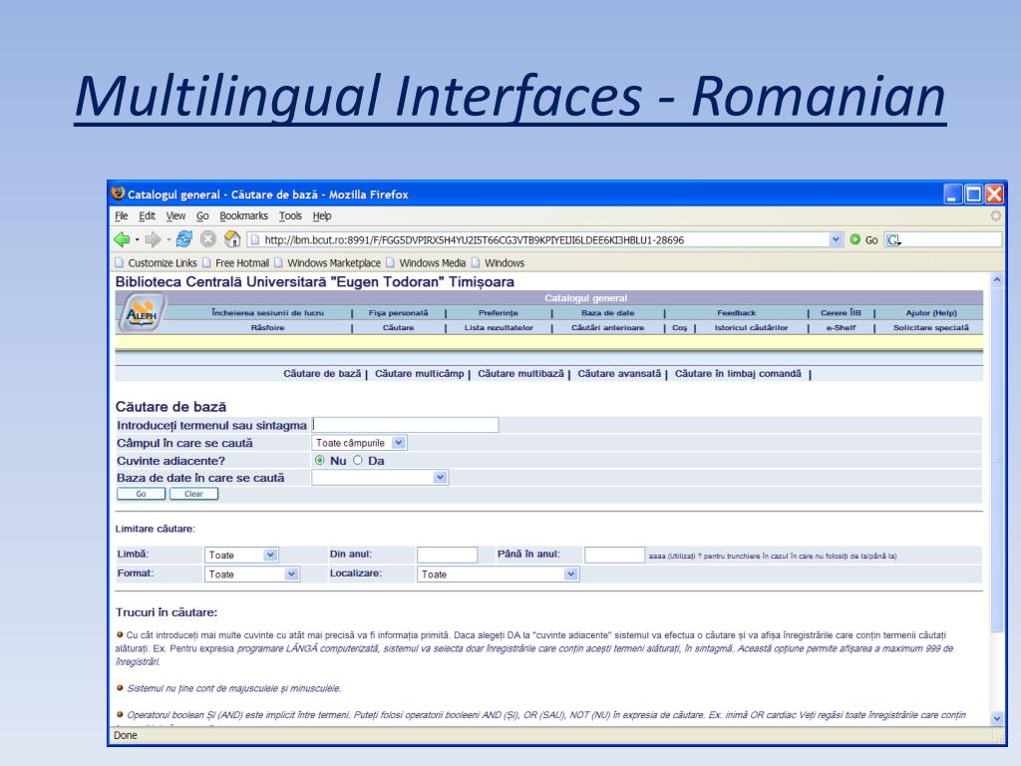Open the Tools menu
1021x766 pixels.
[x=290, y=216]
